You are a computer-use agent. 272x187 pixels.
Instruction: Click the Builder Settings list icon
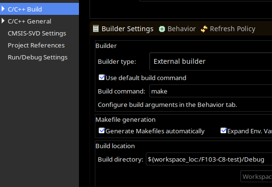(96, 29)
